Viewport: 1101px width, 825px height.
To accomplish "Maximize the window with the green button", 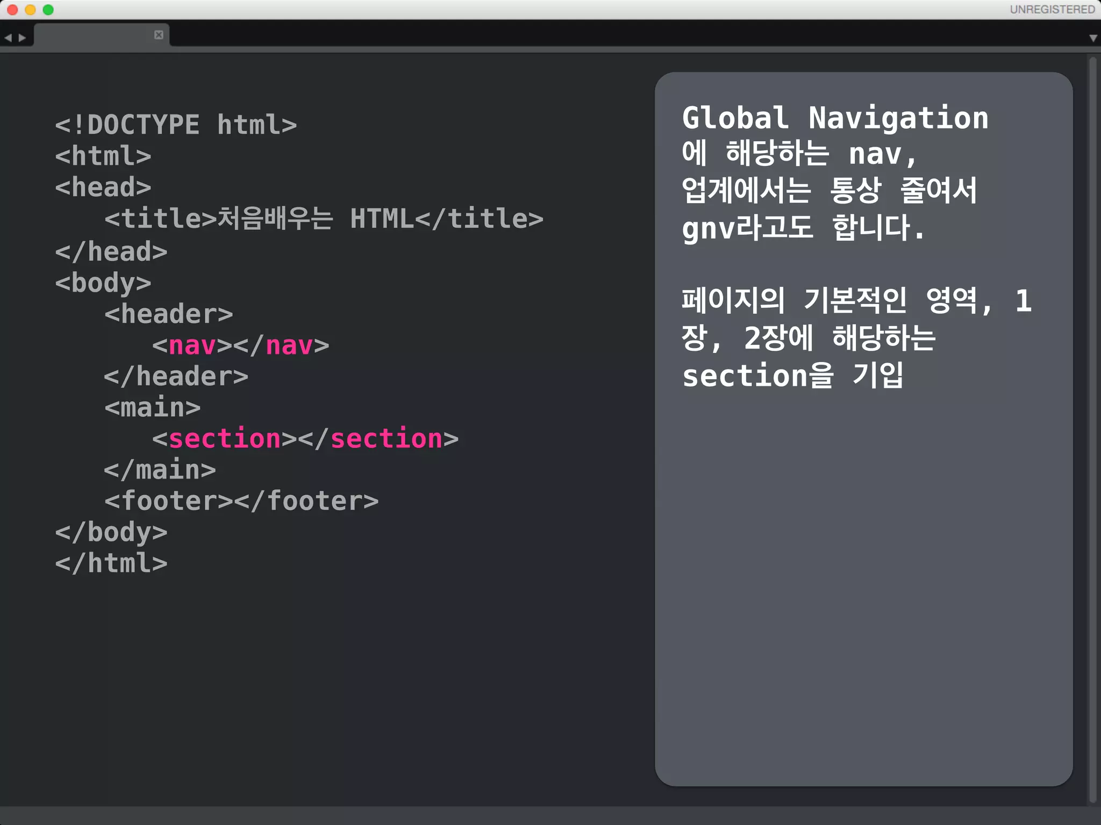I will pyautogui.click(x=48, y=10).
